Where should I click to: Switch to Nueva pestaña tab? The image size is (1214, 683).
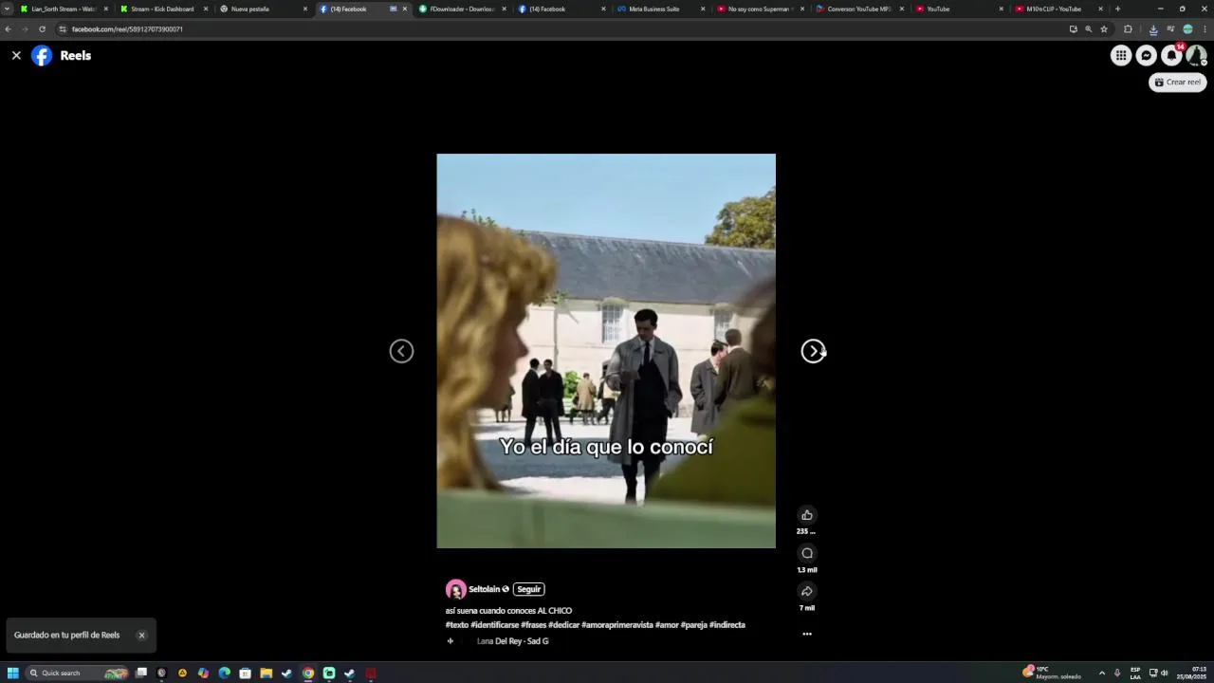(x=263, y=9)
